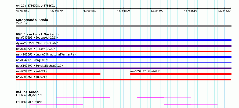Click the nsv6052278 (Wu2021) red bar

pos(58,74)
